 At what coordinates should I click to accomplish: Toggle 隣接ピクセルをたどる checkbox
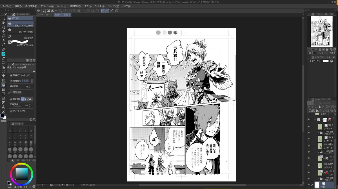click(11, 76)
